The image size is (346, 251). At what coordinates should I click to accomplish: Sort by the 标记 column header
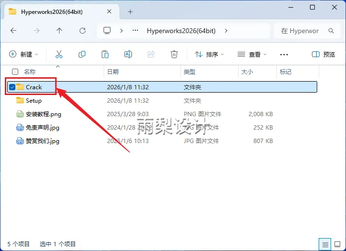point(286,72)
